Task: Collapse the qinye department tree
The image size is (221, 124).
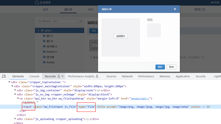Action: (38, 30)
